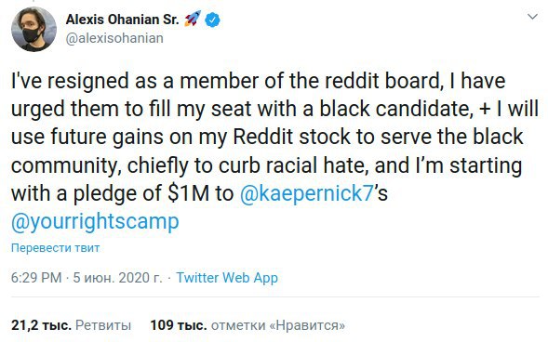The width and height of the screenshot is (548, 342).
Task: Open the Alexis Ohanian Sr. display name
Action: point(122,20)
